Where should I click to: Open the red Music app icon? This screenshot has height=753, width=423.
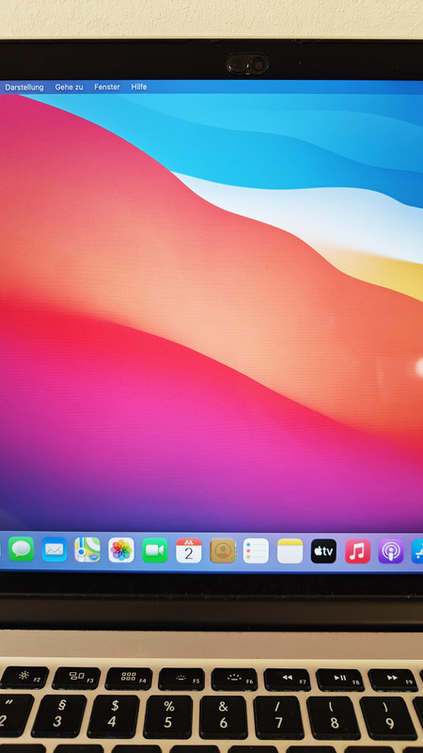click(x=357, y=552)
